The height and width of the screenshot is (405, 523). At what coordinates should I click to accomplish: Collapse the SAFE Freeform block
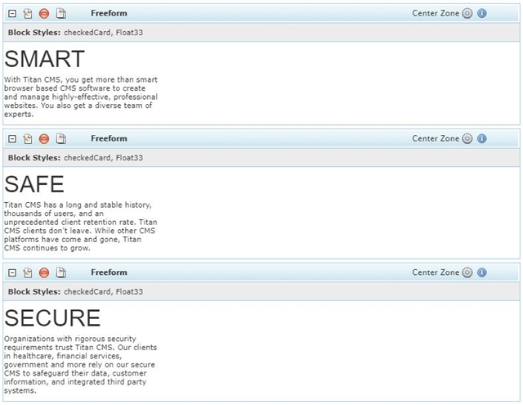pos(12,138)
